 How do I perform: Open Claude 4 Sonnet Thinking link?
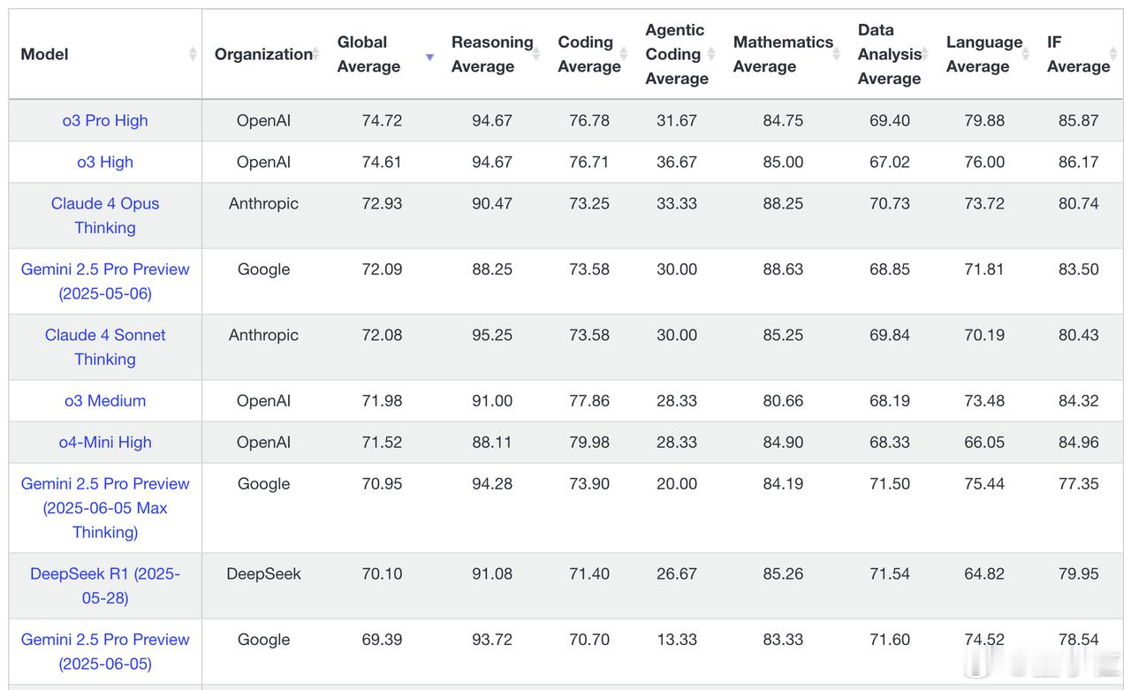click(105, 347)
